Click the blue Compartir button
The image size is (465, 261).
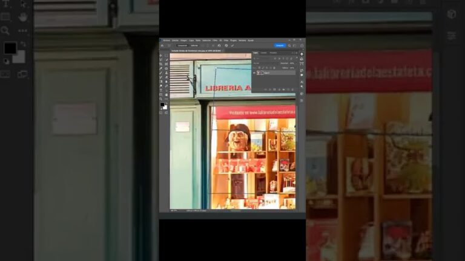(x=280, y=45)
